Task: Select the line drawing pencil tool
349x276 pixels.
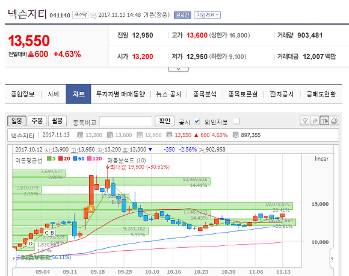Action: 315,121
